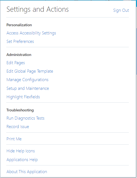Click the Settings and Actions title

tap(38, 10)
